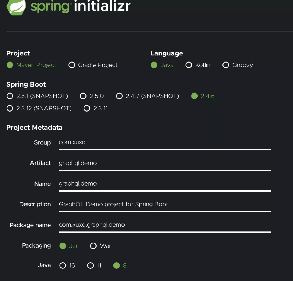Choose Java version 11
The height and width of the screenshot is (281, 293).
[x=90, y=265]
